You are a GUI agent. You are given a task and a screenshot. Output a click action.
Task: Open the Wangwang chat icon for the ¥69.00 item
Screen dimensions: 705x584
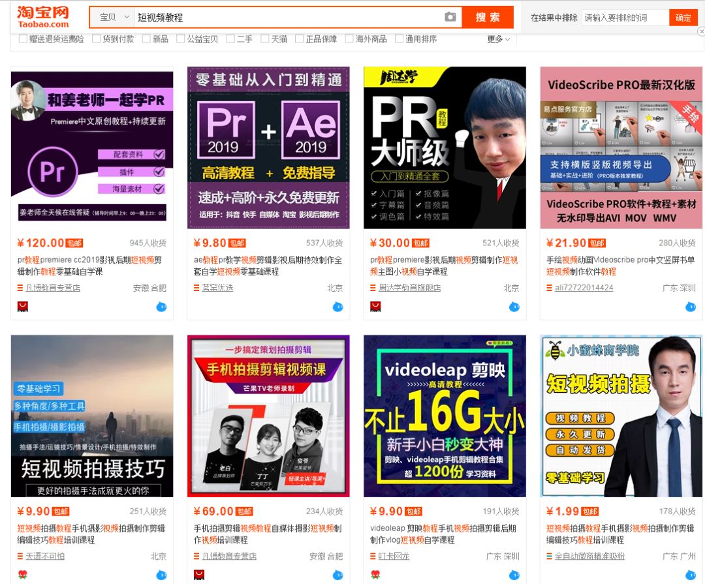point(337,575)
